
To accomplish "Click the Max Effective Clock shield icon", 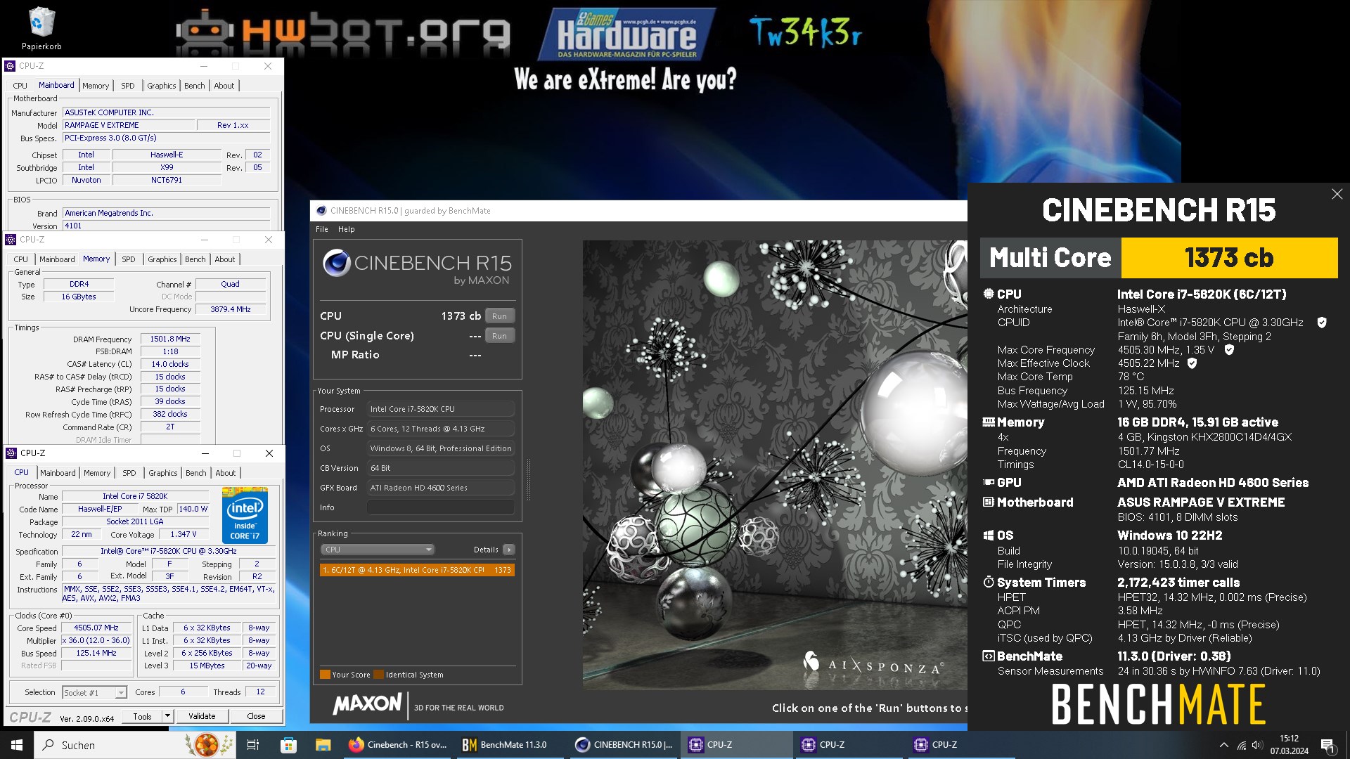I will (1192, 363).
